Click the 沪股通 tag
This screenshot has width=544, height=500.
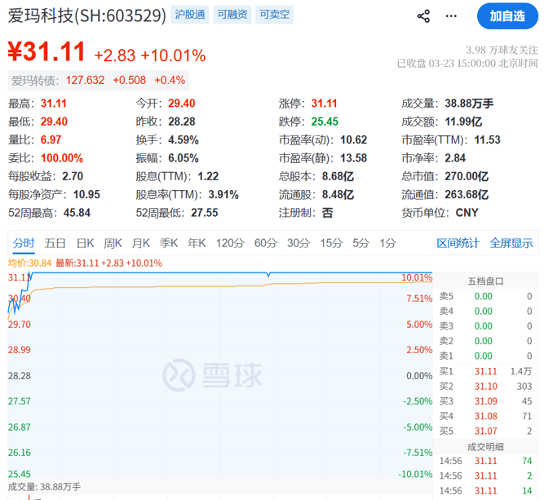[188, 15]
